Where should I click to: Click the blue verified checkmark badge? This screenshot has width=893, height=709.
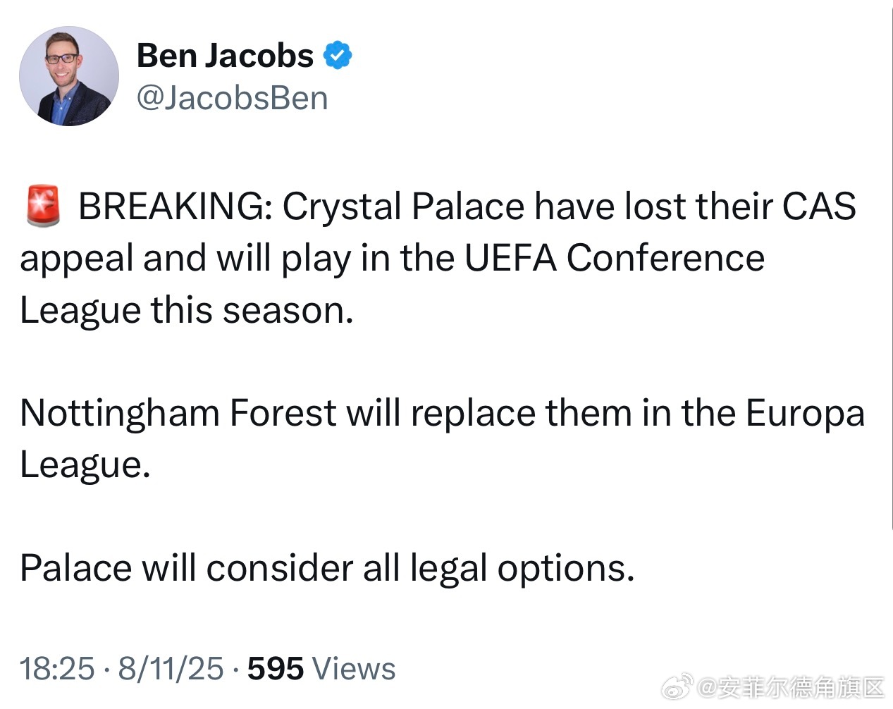click(x=338, y=55)
